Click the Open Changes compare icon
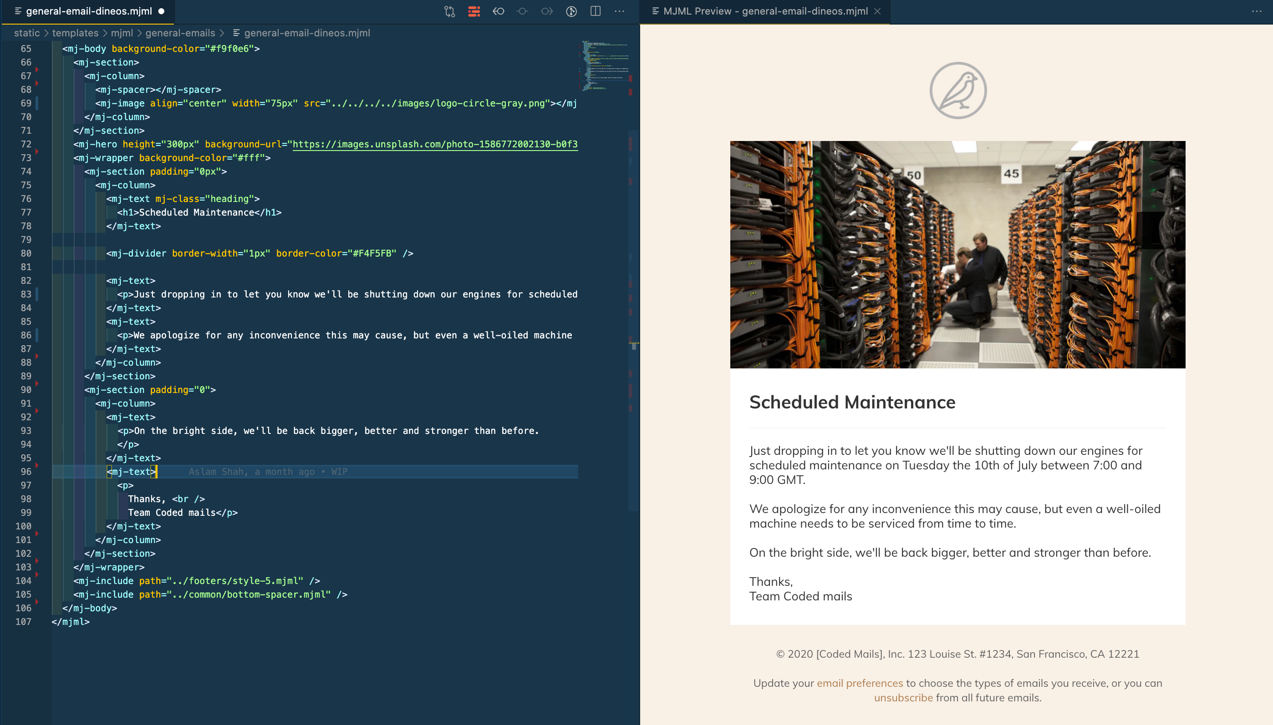Screen dimensions: 1273x725 pos(449,11)
